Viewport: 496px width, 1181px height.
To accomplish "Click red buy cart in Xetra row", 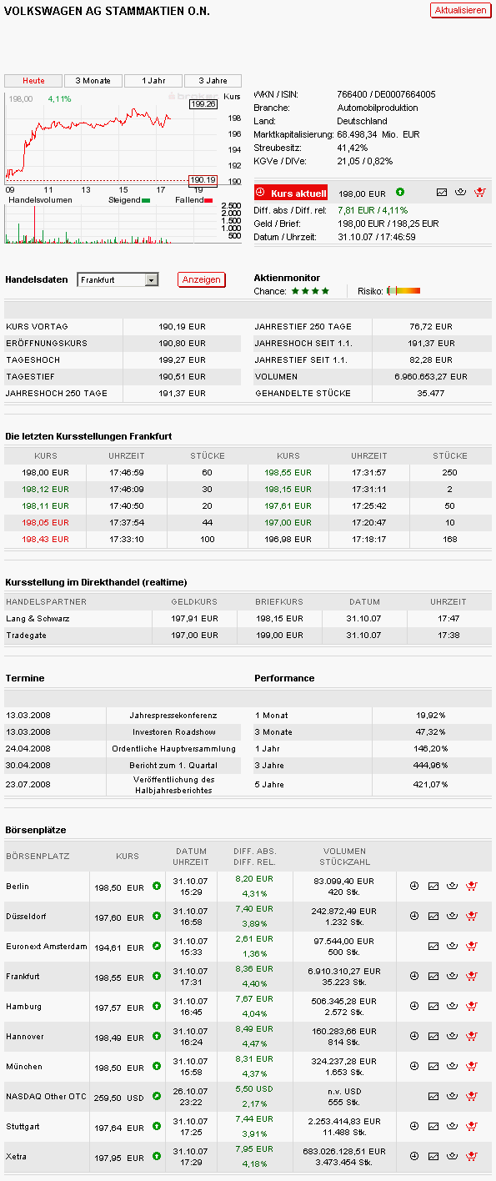I will coord(472,1157).
